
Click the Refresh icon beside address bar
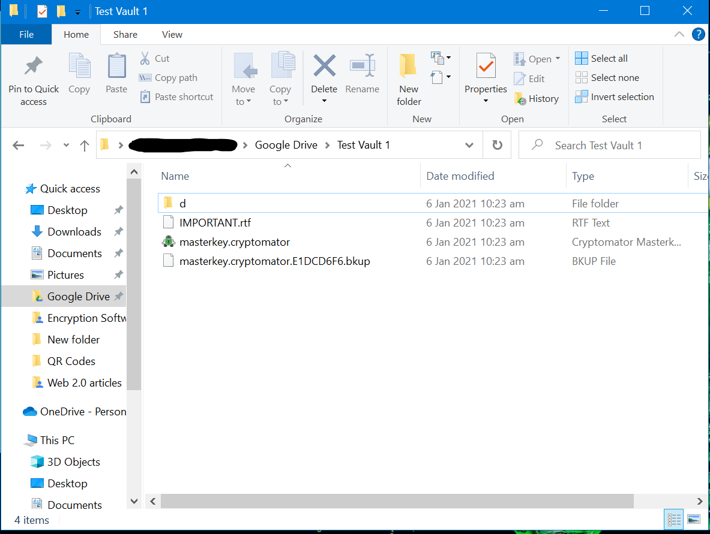click(497, 145)
